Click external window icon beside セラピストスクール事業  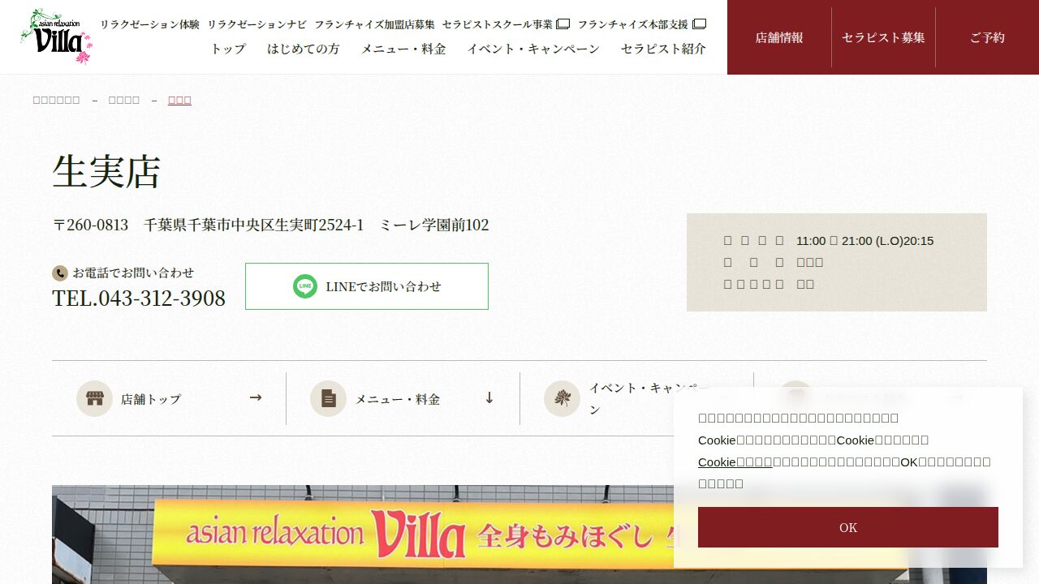(563, 24)
